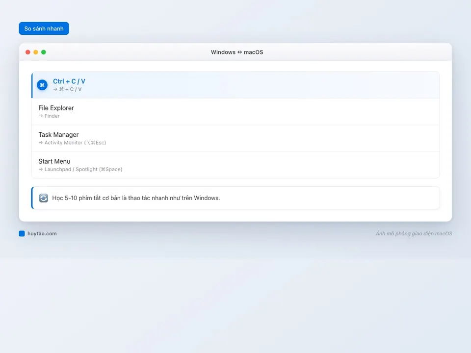
Task: Click the Windows ↔ macOS window title
Action: click(x=237, y=52)
